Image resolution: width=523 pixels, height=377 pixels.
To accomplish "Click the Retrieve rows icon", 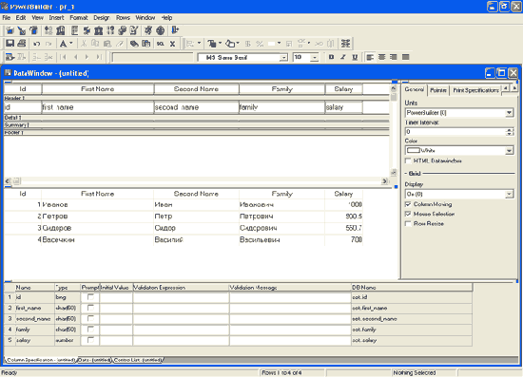I will (10, 57).
